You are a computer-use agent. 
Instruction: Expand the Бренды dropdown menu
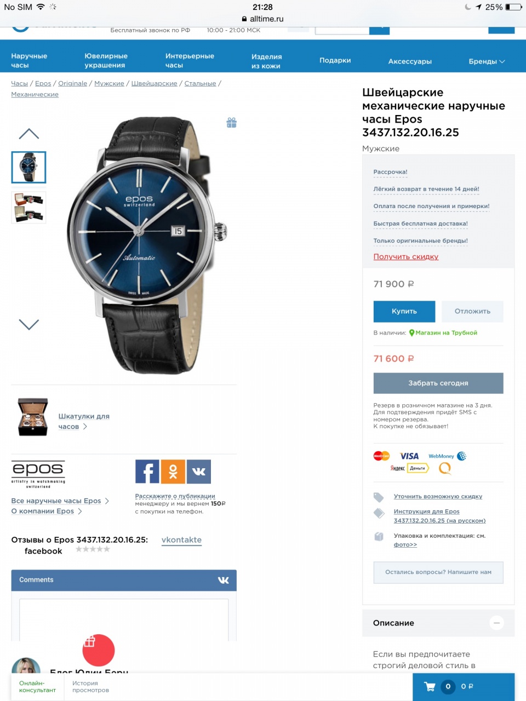click(x=487, y=61)
